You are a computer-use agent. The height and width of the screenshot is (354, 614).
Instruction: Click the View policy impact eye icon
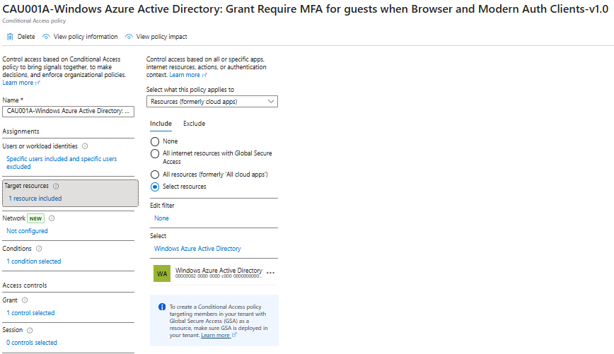129,37
